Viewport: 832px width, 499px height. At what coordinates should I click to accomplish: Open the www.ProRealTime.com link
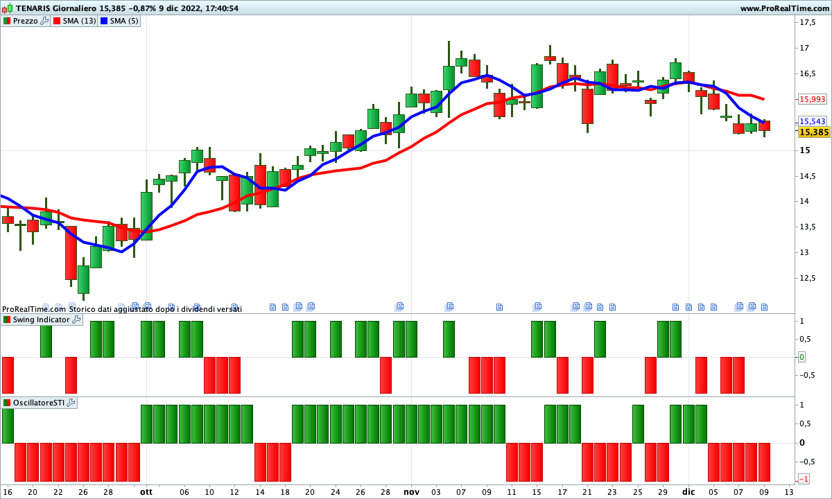pyautogui.click(x=783, y=8)
